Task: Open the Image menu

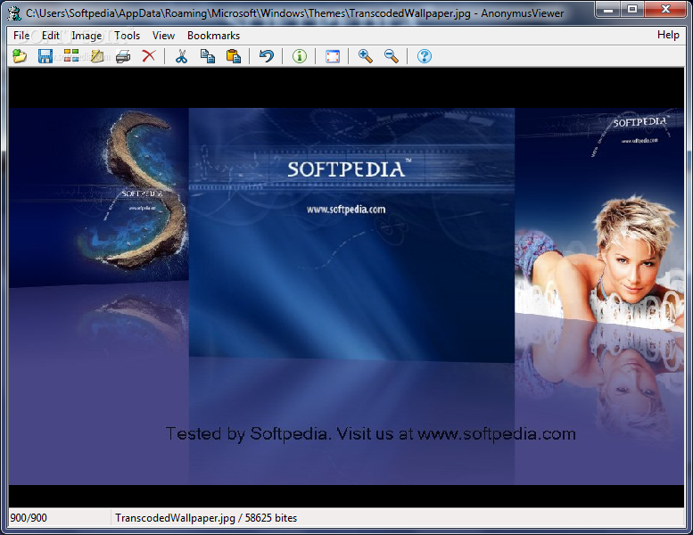Action: click(87, 36)
